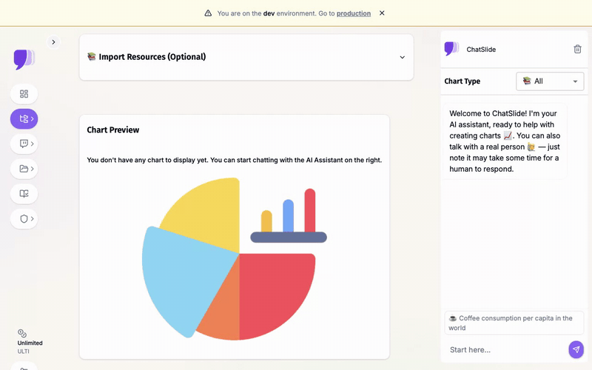Click the coins credits icon above Unlimited
Image resolution: width=592 pixels, height=370 pixels.
(22, 333)
